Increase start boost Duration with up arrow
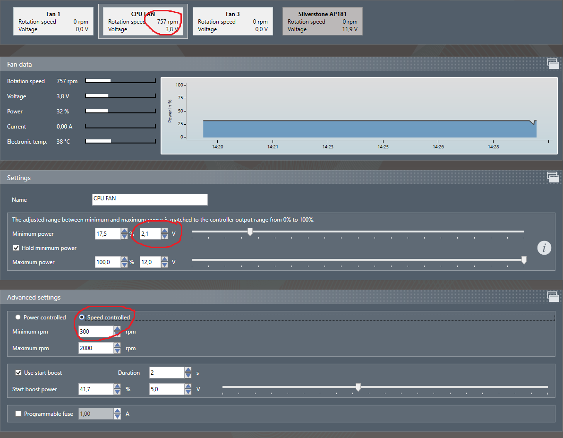563x438 pixels. coord(188,370)
